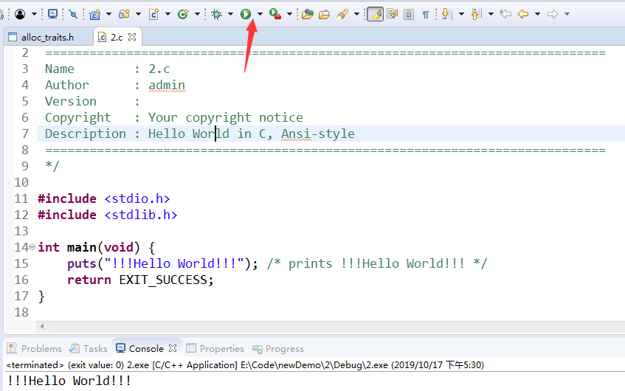Click the 'Name : 2.c' comment line
The width and height of the screenshot is (625, 391).
click(x=108, y=69)
